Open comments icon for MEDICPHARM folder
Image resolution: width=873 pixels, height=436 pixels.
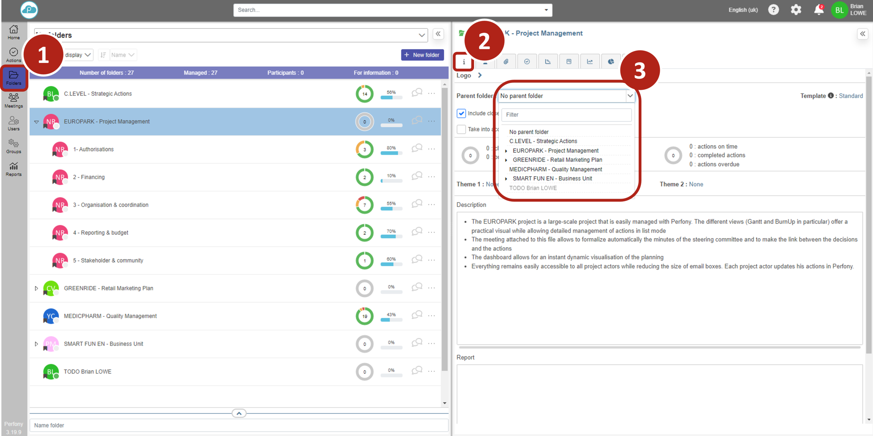[416, 315]
